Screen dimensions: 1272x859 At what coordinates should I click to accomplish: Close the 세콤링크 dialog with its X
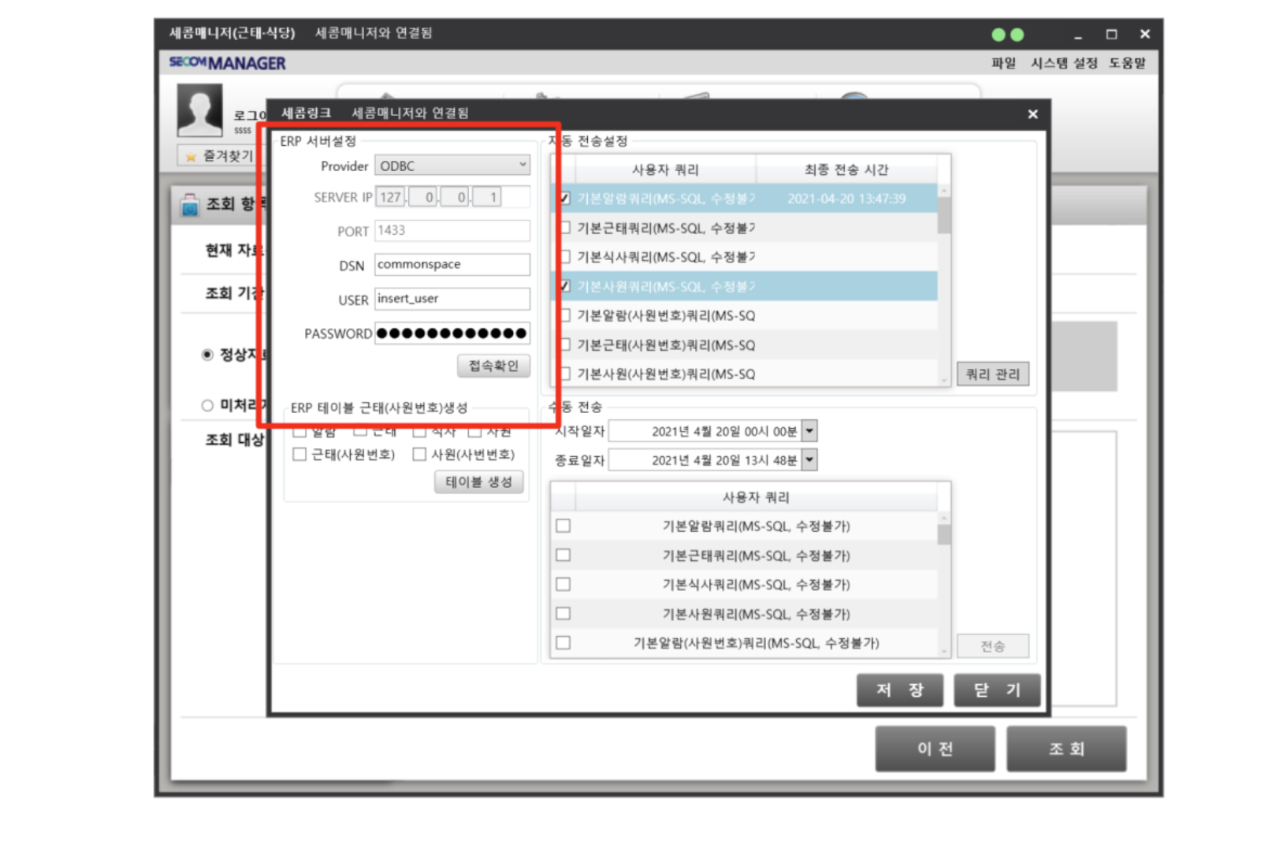point(1032,114)
